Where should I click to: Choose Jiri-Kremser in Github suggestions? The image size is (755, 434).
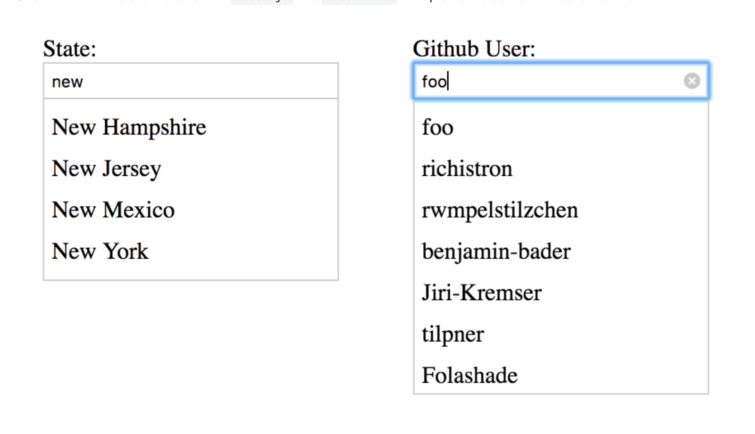[481, 293]
